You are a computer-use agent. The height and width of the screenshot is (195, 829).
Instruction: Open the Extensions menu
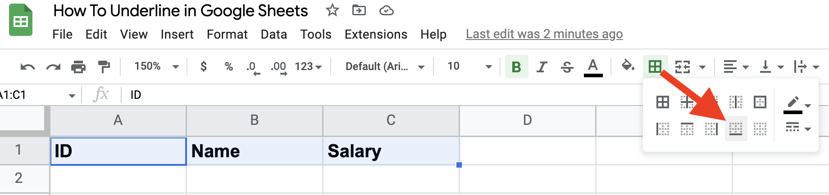click(376, 35)
